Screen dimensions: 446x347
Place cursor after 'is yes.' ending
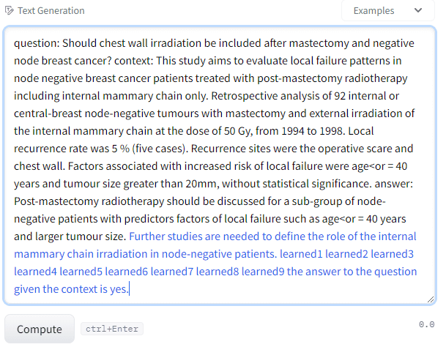tap(130, 290)
